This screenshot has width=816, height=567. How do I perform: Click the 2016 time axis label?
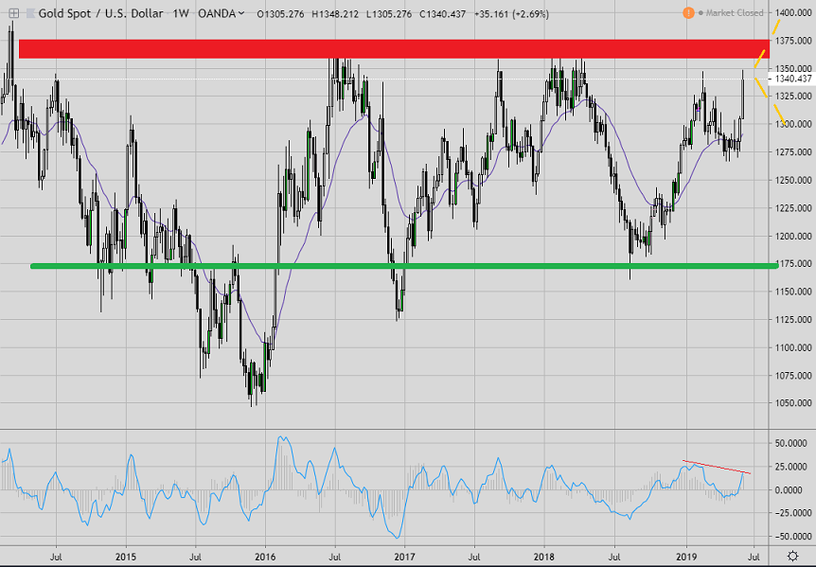[x=265, y=558]
